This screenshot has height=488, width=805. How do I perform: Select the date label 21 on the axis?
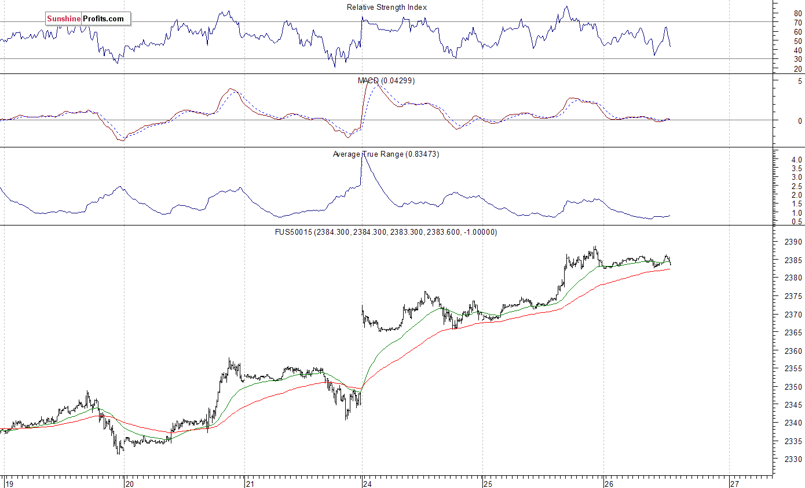[x=250, y=483]
